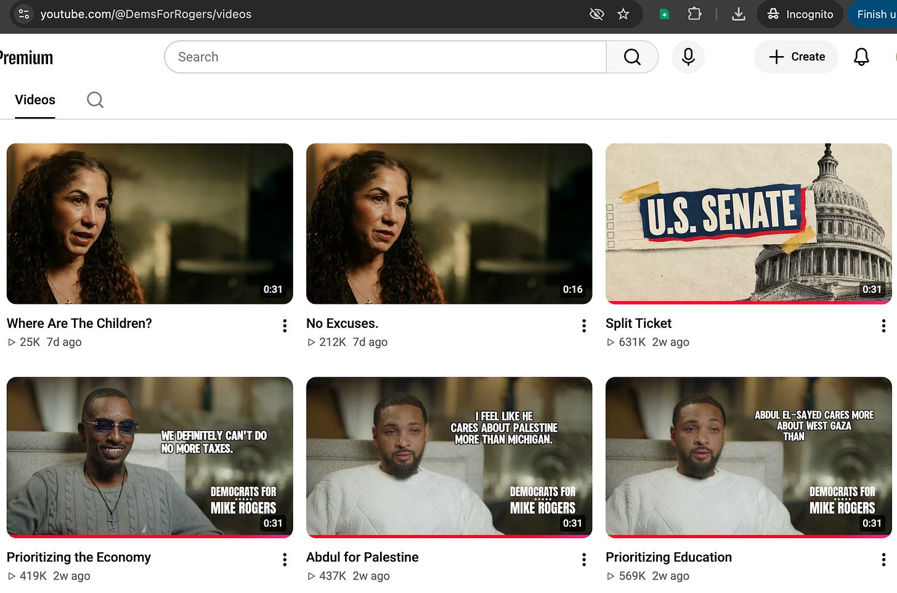Click the Split Ticket title text

pos(638,324)
